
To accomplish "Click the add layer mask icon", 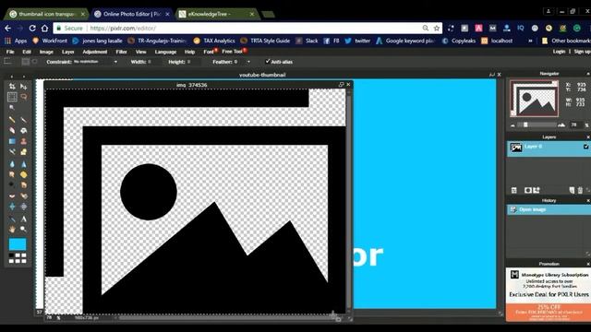I will (x=527, y=190).
